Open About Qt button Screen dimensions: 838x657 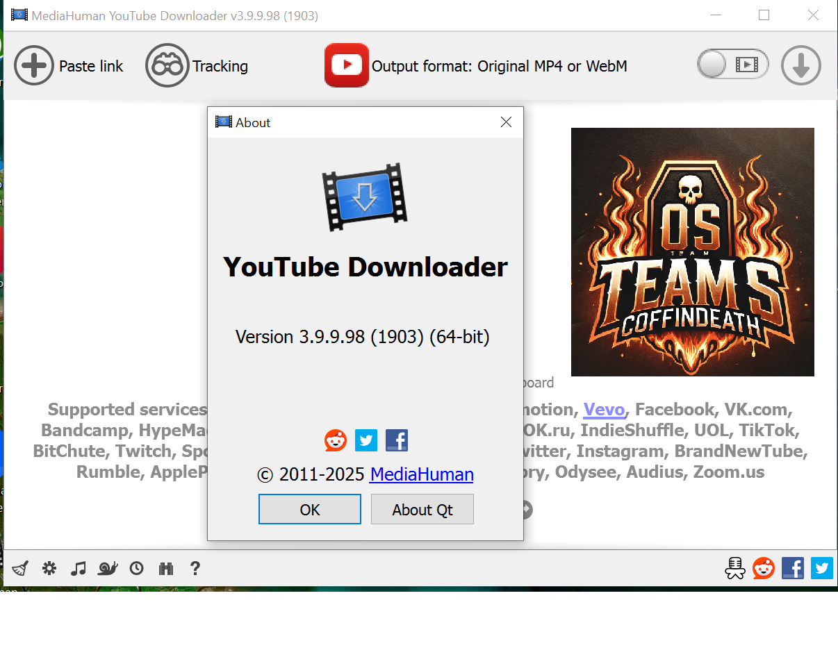tap(422, 509)
